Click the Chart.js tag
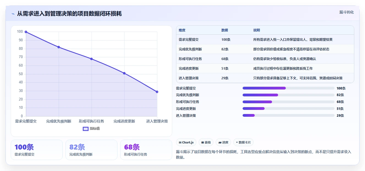 pyautogui.click(x=186, y=142)
